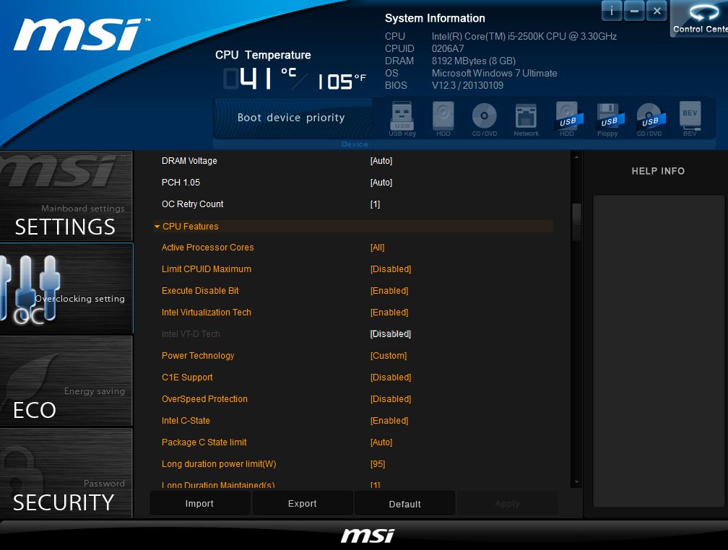
Task: Click the Default button
Action: (405, 504)
